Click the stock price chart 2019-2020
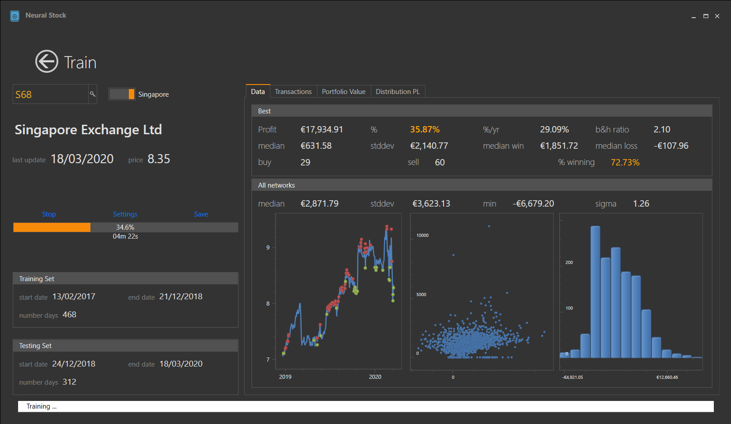731x424 pixels. pyautogui.click(x=338, y=291)
